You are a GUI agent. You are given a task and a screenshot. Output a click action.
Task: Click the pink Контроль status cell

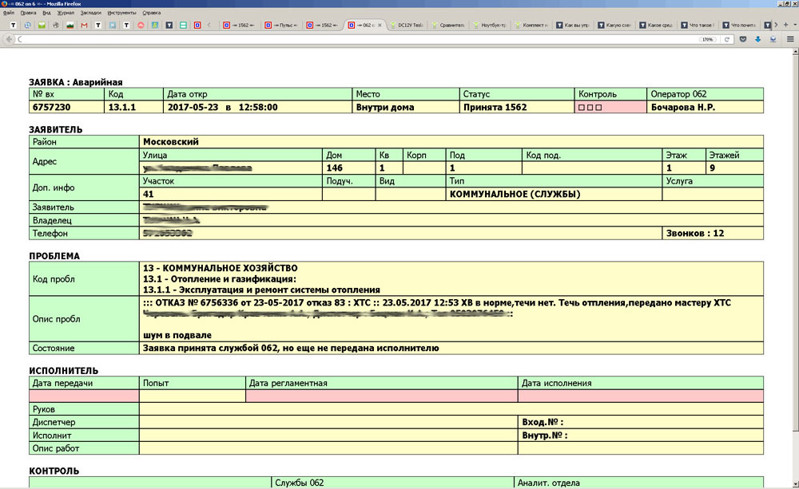[610, 107]
